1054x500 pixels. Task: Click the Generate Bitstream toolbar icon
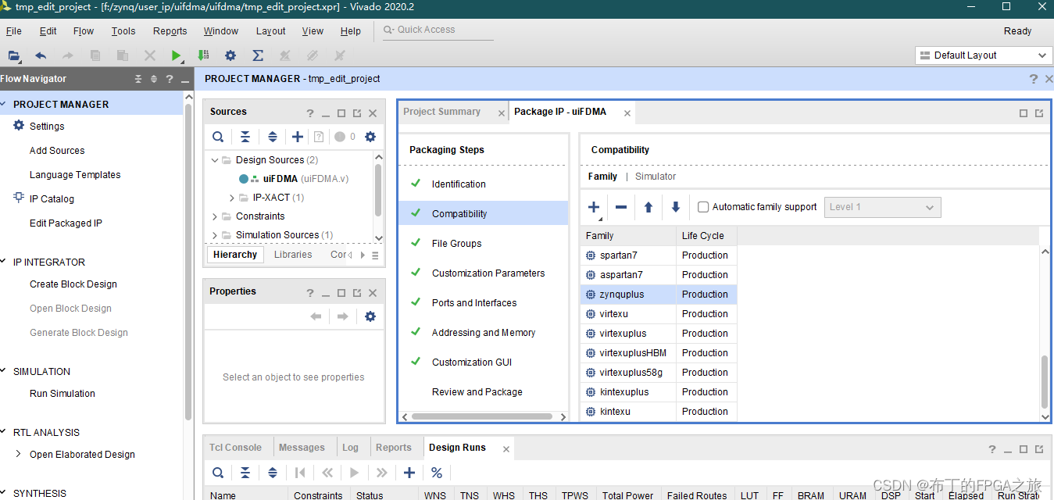point(203,55)
